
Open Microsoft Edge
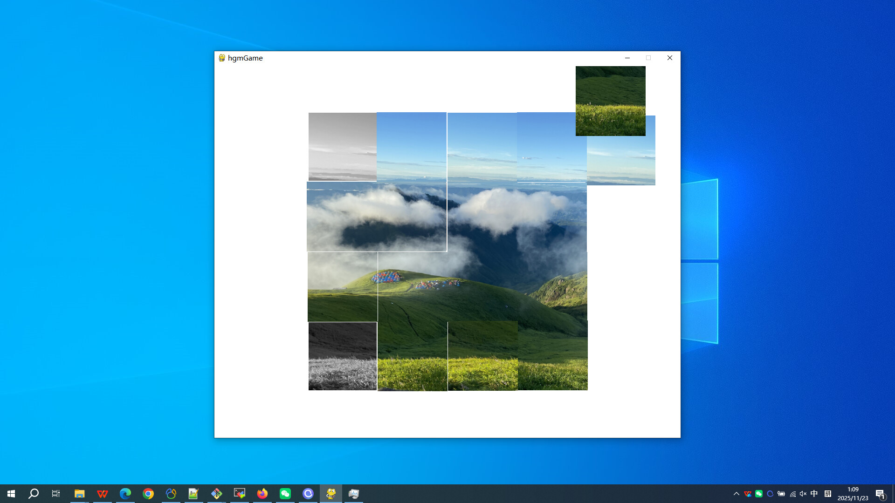coord(125,493)
